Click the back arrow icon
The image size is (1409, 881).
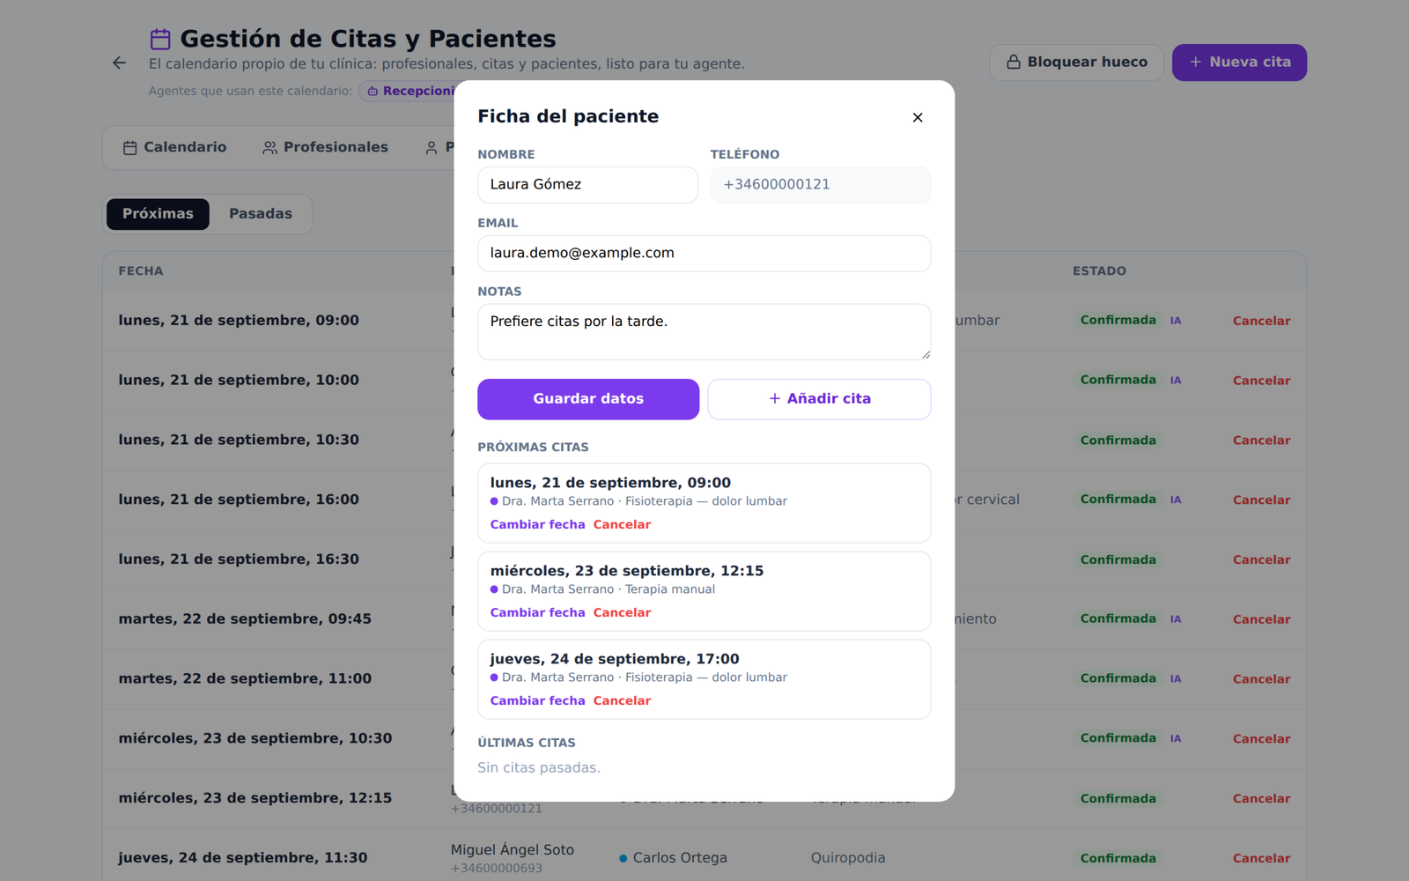pos(120,63)
